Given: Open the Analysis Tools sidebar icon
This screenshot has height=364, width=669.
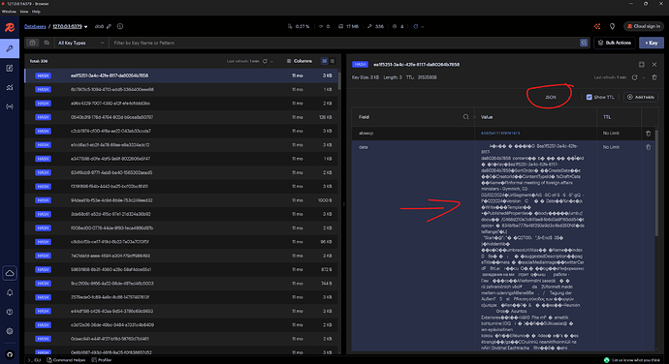Looking at the screenshot, I should click(10, 87).
